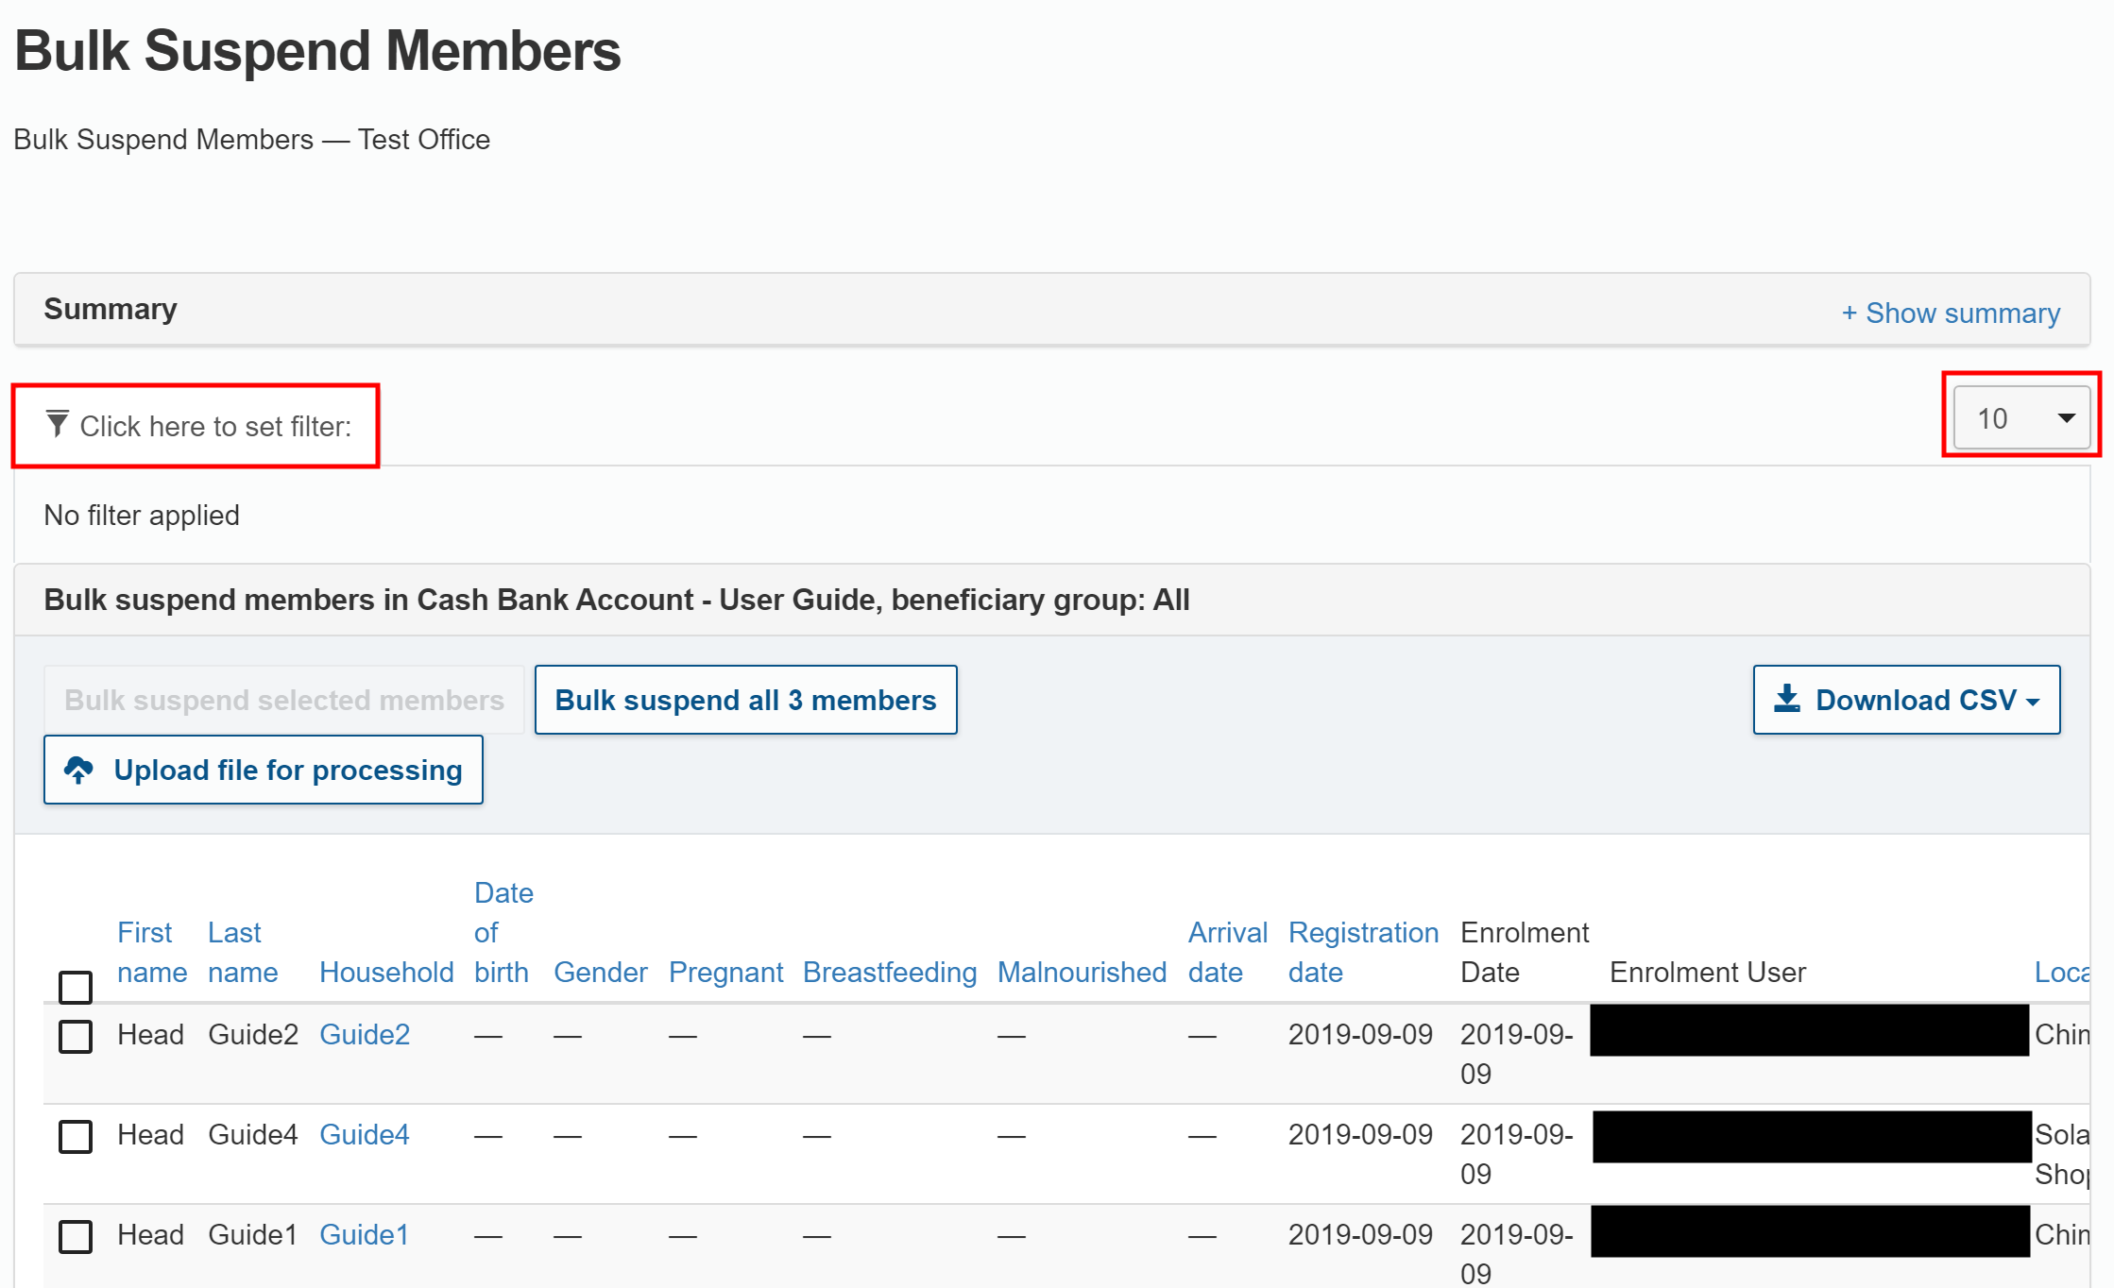
Task: Click the cloud upload icon
Action: click(78, 770)
